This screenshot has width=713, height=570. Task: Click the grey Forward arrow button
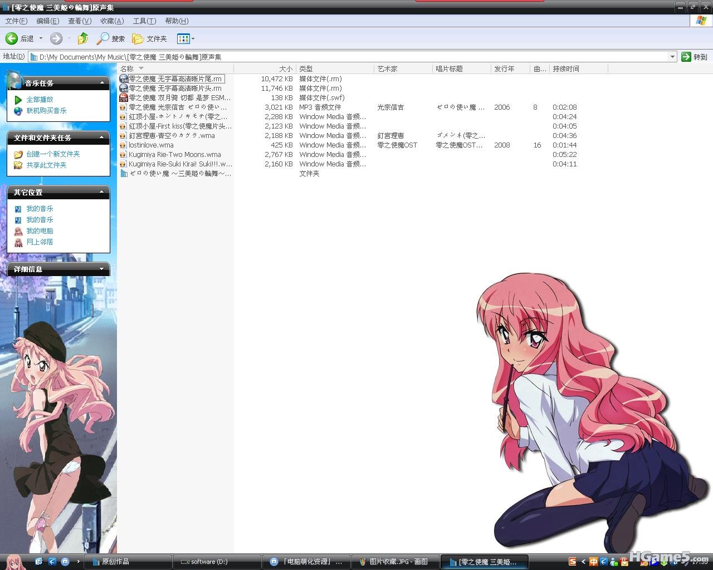pyautogui.click(x=56, y=38)
